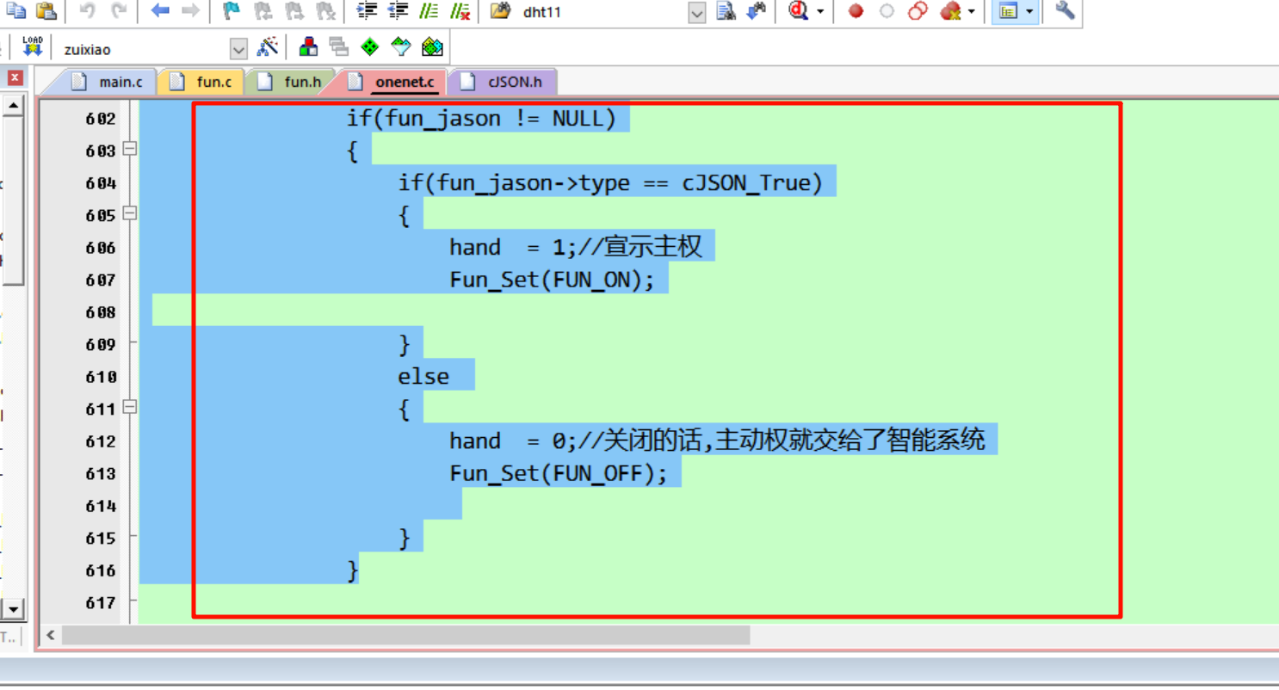The height and width of the screenshot is (690, 1279).
Task: Click the Manage Multi-Project Workspace icon
Action: pyautogui.click(x=339, y=46)
